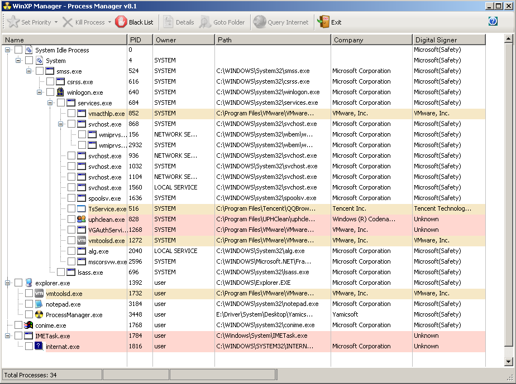Click the blue help question mark icon
The height and width of the screenshot is (384, 516).
tap(493, 21)
